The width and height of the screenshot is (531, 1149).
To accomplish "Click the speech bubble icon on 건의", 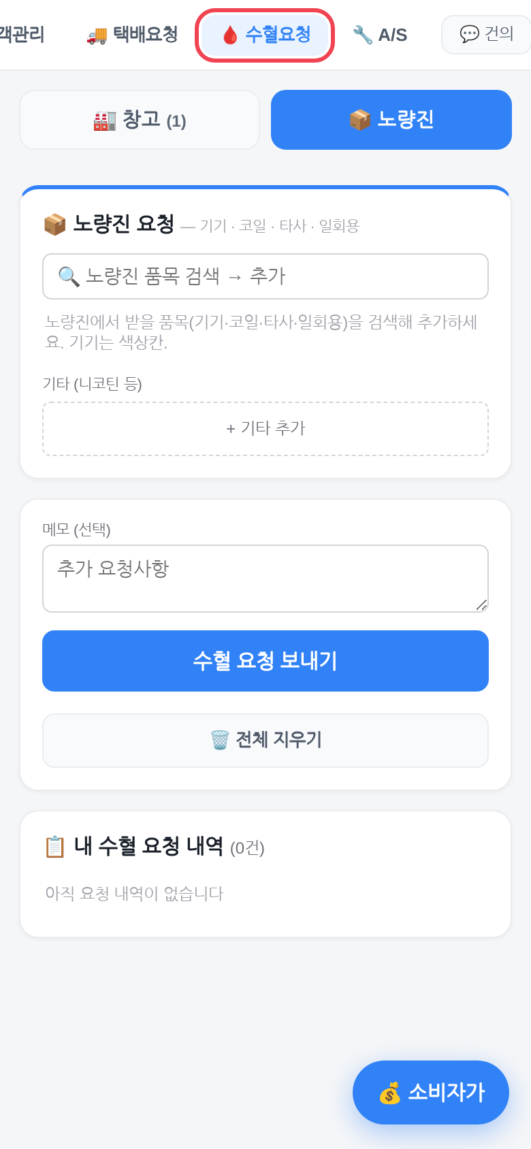I will tap(470, 34).
